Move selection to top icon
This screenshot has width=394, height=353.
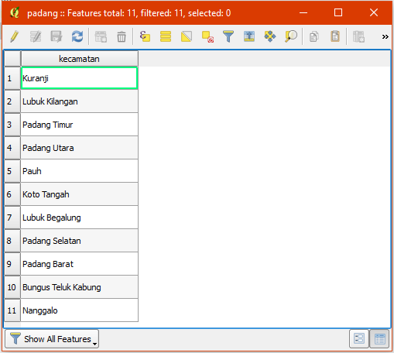249,36
